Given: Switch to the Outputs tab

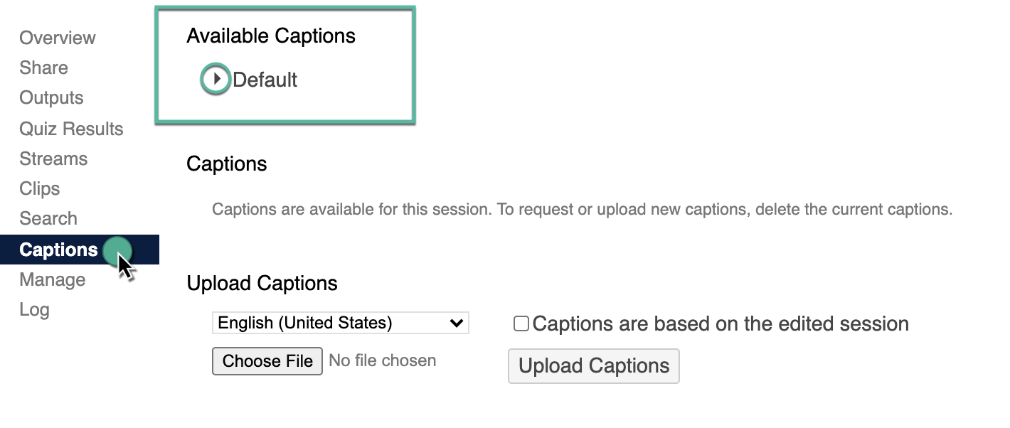Looking at the screenshot, I should coord(51,97).
